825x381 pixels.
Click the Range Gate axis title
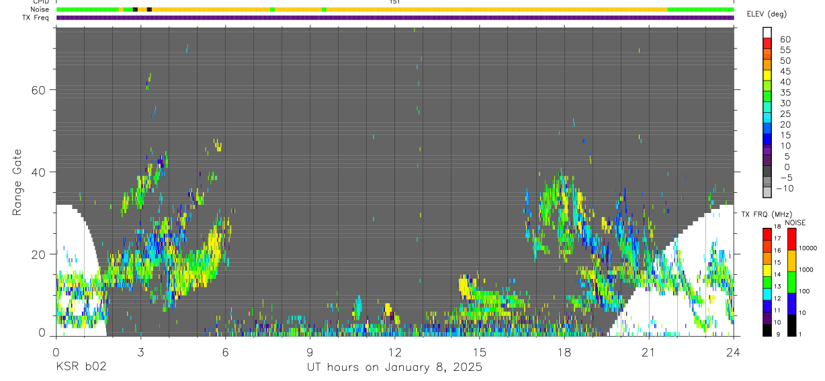pos(17,183)
